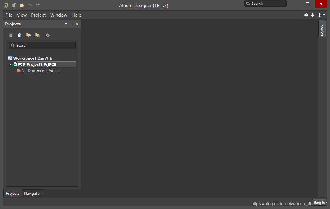Image resolution: width=330 pixels, height=209 pixels.
Task: Click the top-right Search box
Action: pyautogui.click(x=265, y=4)
